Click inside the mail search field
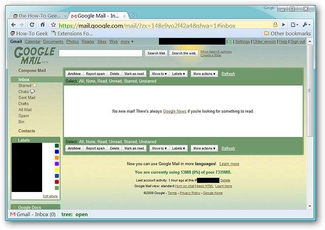Screen dimensions: 325x230 click(x=101, y=53)
